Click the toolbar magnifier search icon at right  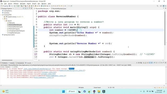coord(157,6)
